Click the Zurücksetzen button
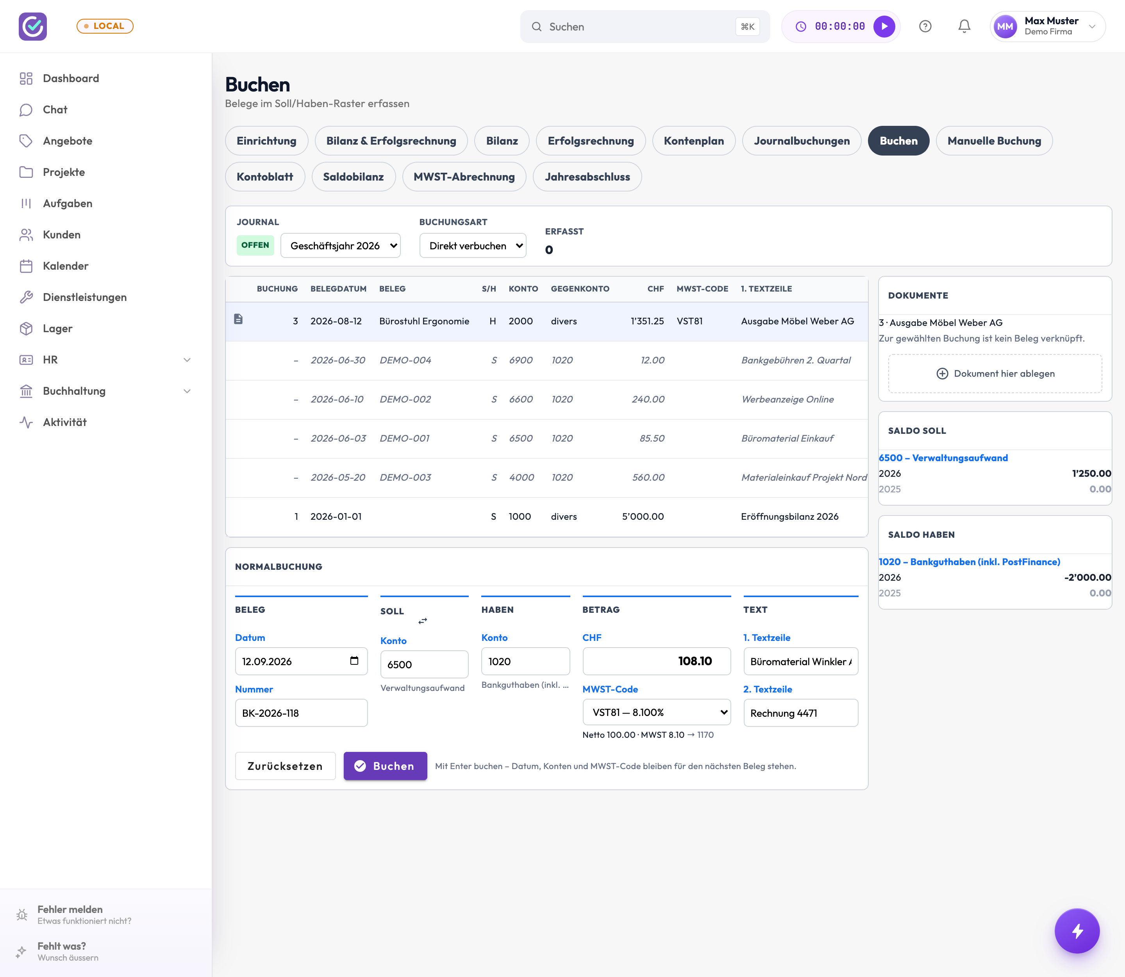This screenshot has height=977, width=1125. (285, 766)
